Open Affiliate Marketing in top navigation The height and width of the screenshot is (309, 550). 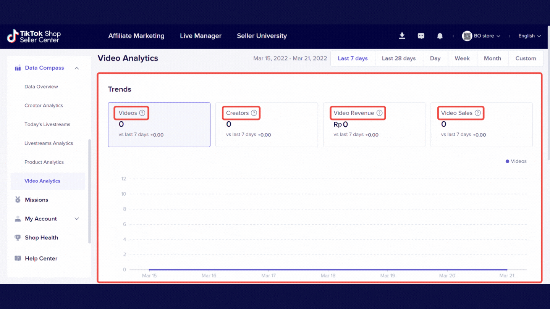click(136, 36)
